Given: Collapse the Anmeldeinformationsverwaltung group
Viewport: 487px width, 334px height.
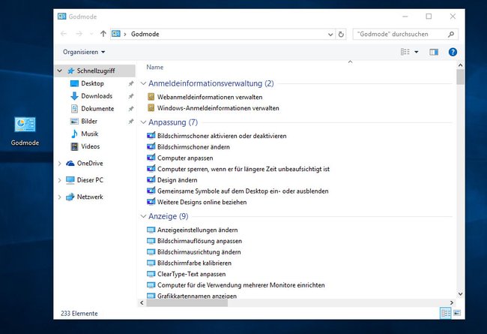Looking at the screenshot, I should (143, 83).
